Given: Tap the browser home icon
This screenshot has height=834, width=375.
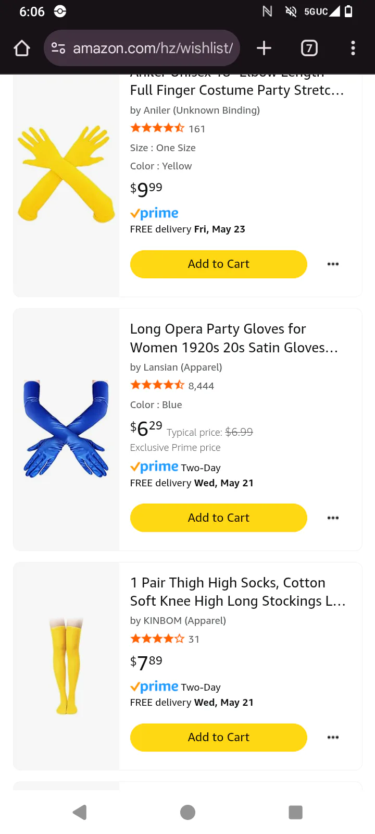Looking at the screenshot, I should coord(22,48).
